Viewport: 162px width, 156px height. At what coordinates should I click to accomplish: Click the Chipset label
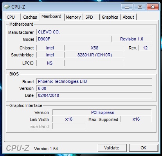pos(27,48)
